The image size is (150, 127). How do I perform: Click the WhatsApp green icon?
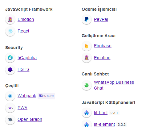pos(87,85)
